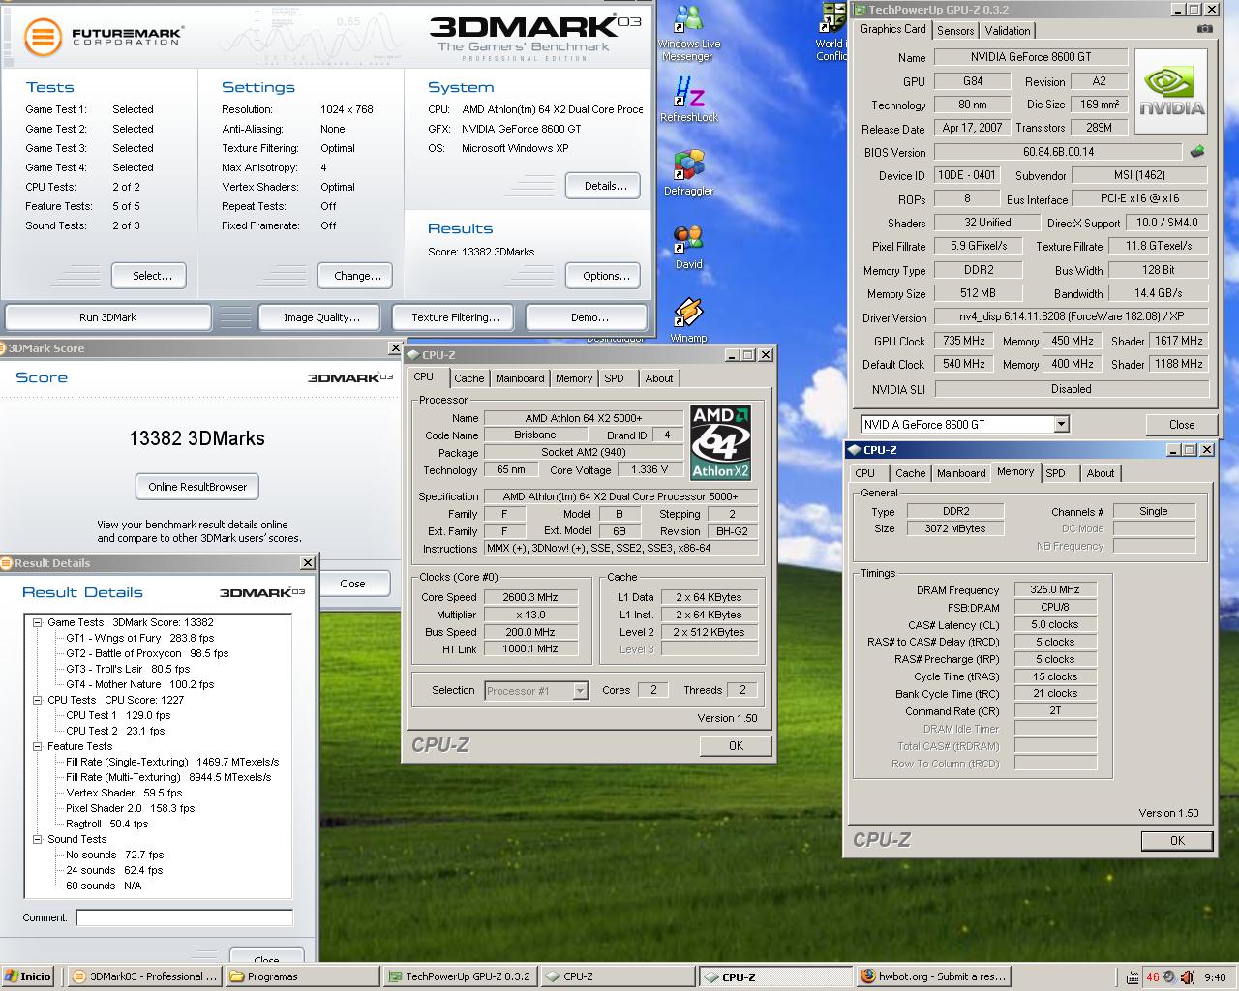Screen dimensions: 1239x991
Task: Click the Texture Filtering button
Action: point(455,317)
